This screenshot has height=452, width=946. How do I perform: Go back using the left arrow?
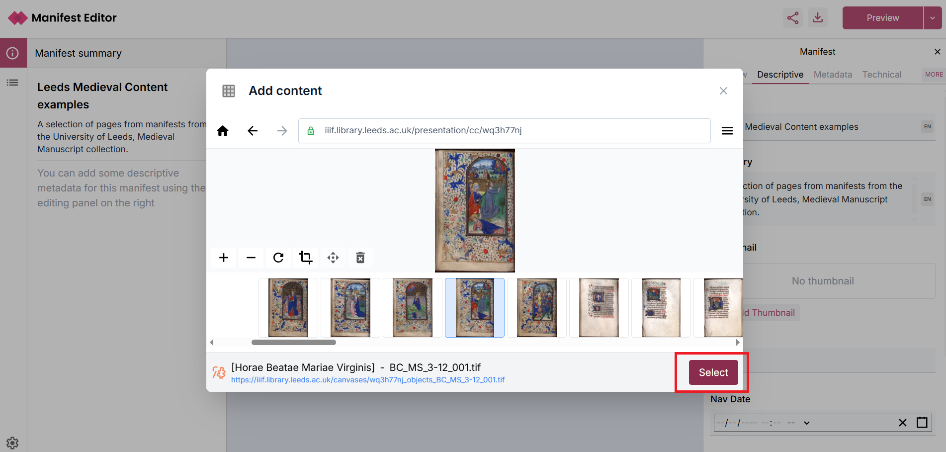253,131
